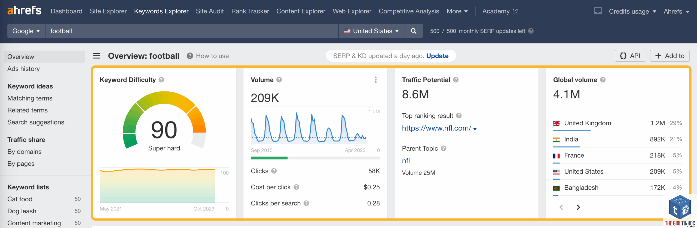Viewport: 697px width, 228px height.
Task: Click in the football keyword search field
Action: point(192,31)
